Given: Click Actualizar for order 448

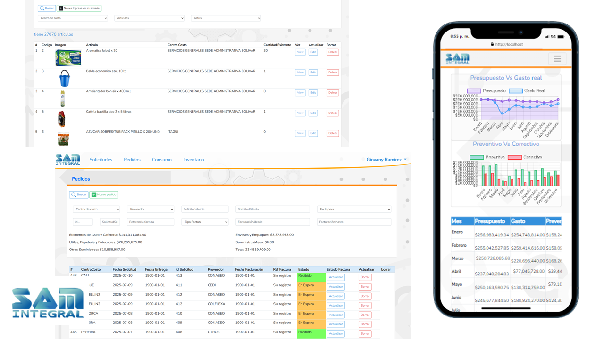Looking at the screenshot, I should pos(336,277).
